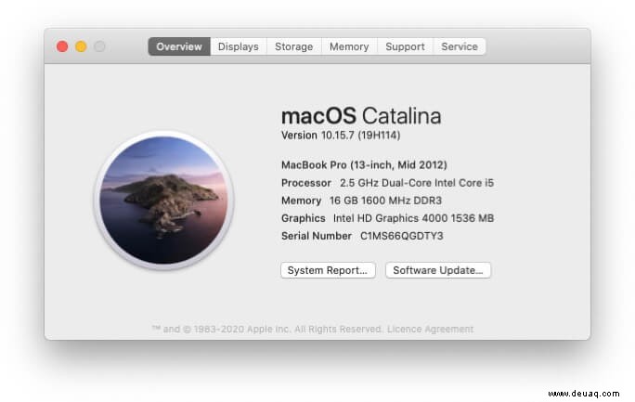Click the Graphics label
635x402 pixels.
(304, 218)
